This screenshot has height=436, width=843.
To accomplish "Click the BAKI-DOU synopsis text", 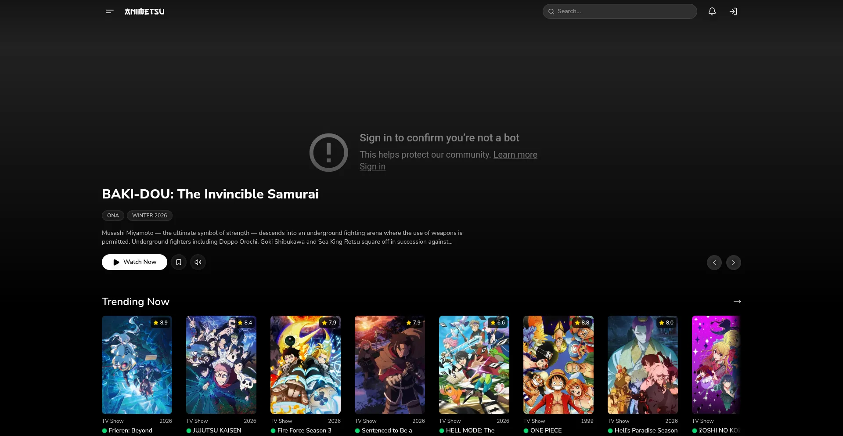I will pyautogui.click(x=282, y=238).
